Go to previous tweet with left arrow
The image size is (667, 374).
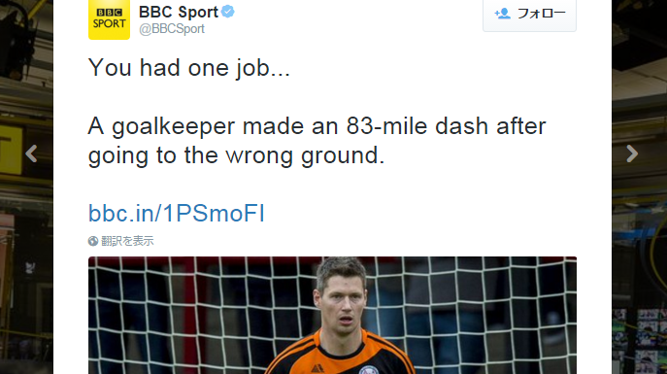click(x=31, y=153)
